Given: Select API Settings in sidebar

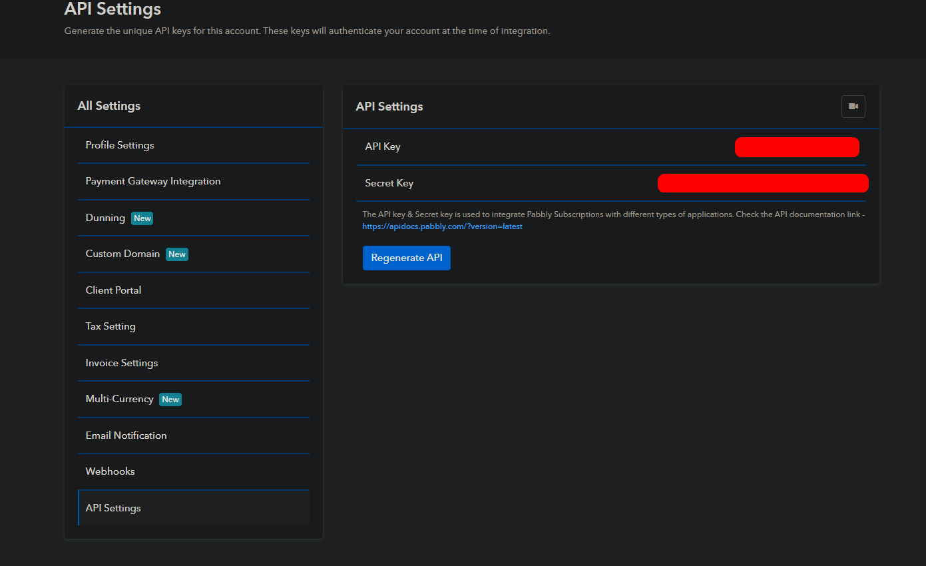Looking at the screenshot, I should tap(194, 508).
